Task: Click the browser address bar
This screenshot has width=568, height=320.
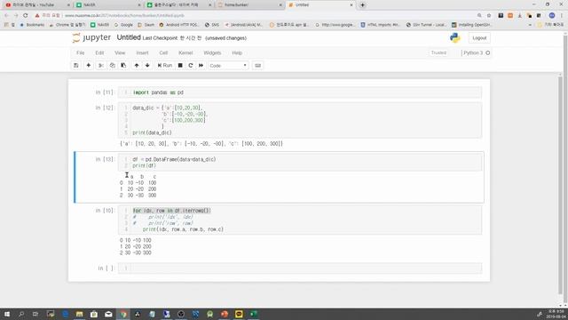Action: point(268,15)
